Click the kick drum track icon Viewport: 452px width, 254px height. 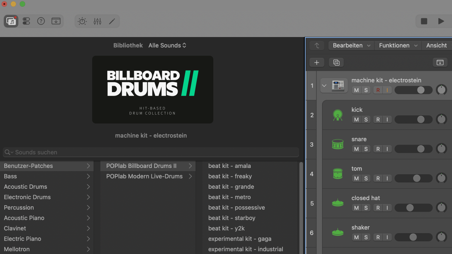[x=338, y=115]
